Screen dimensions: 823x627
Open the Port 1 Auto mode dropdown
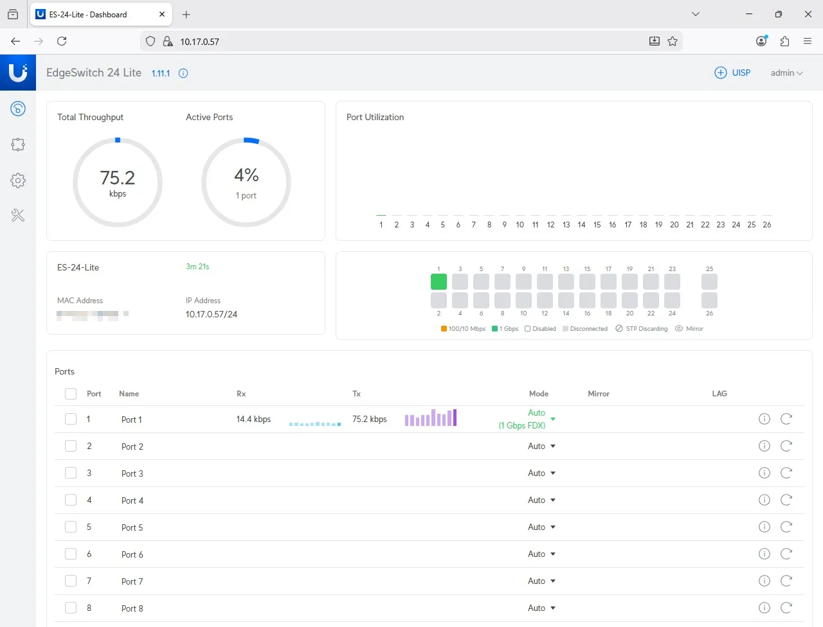[552, 419]
